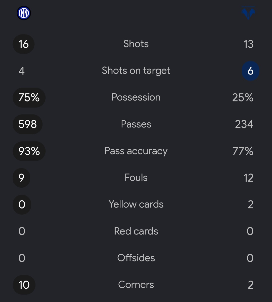
Task: Click the Inter Milan team logo
Action: tap(24, 13)
